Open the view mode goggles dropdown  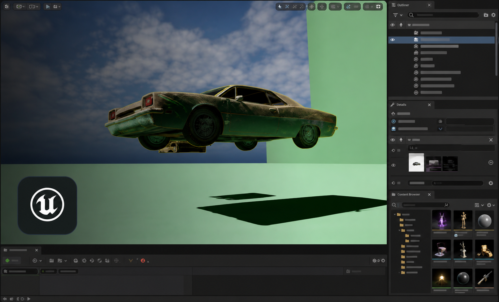click(x=33, y=7)
